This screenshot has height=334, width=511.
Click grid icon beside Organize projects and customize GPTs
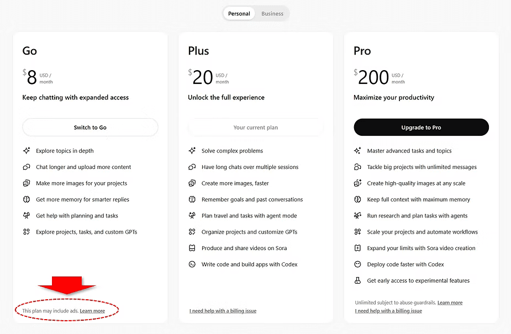192,232
